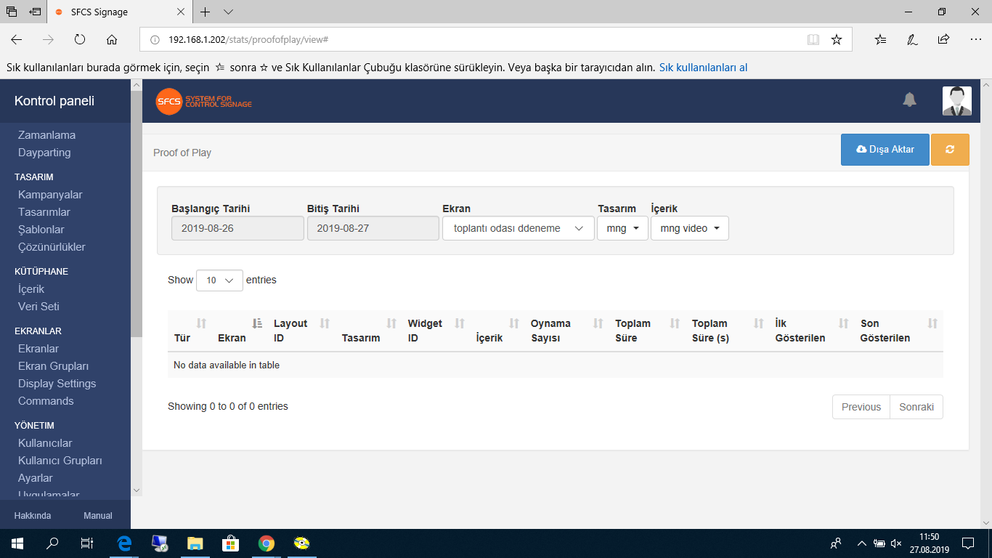This screenshot has width=992, height=558.
Task: Open the Tasarım dropdown showing mng
Action: [x=622, y=228]
